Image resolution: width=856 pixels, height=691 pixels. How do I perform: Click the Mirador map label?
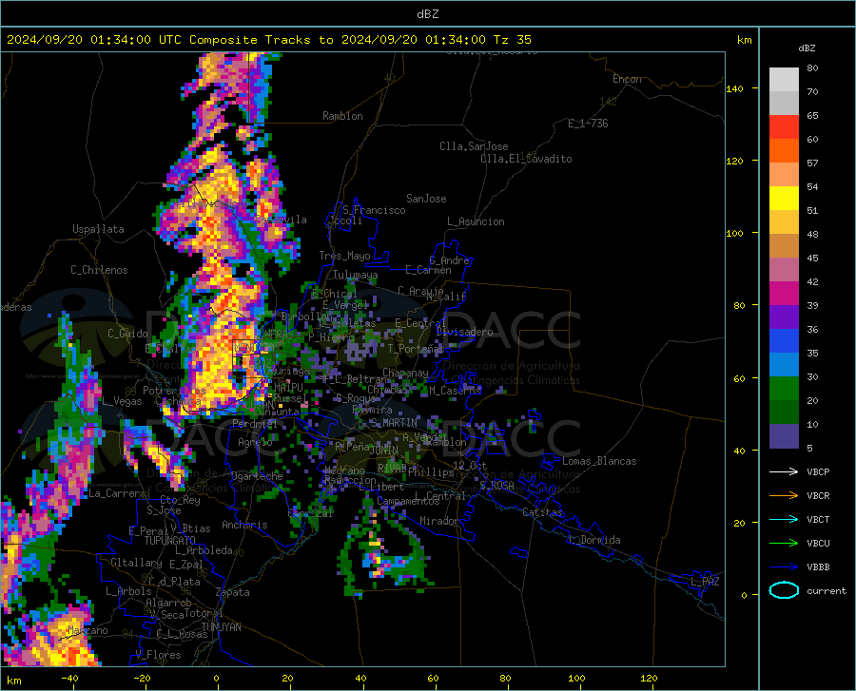439,521
